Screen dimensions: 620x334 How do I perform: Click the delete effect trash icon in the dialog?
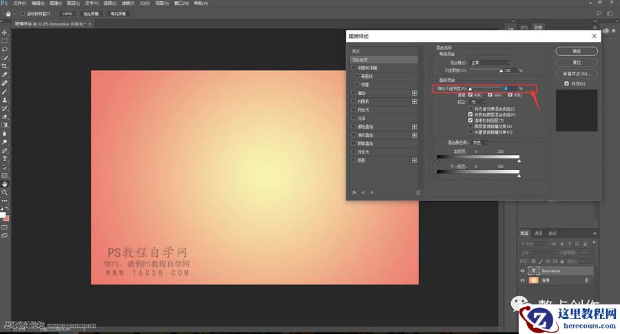(417, 193)
